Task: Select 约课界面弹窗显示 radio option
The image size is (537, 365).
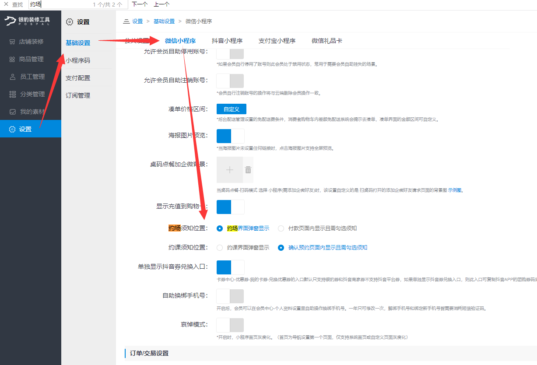Action: 220,247
